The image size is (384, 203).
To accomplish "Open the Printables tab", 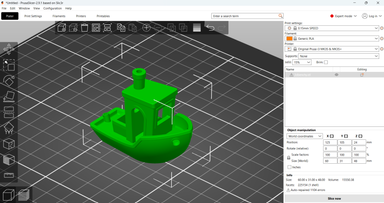I will [103, 16].
